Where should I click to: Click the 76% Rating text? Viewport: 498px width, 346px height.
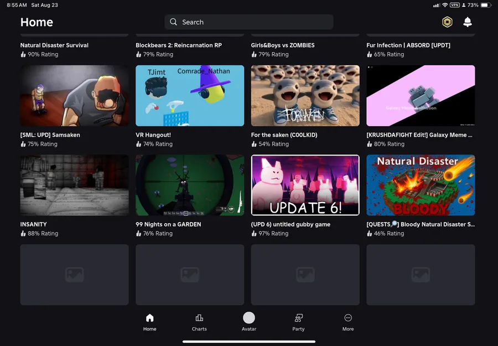158,233
